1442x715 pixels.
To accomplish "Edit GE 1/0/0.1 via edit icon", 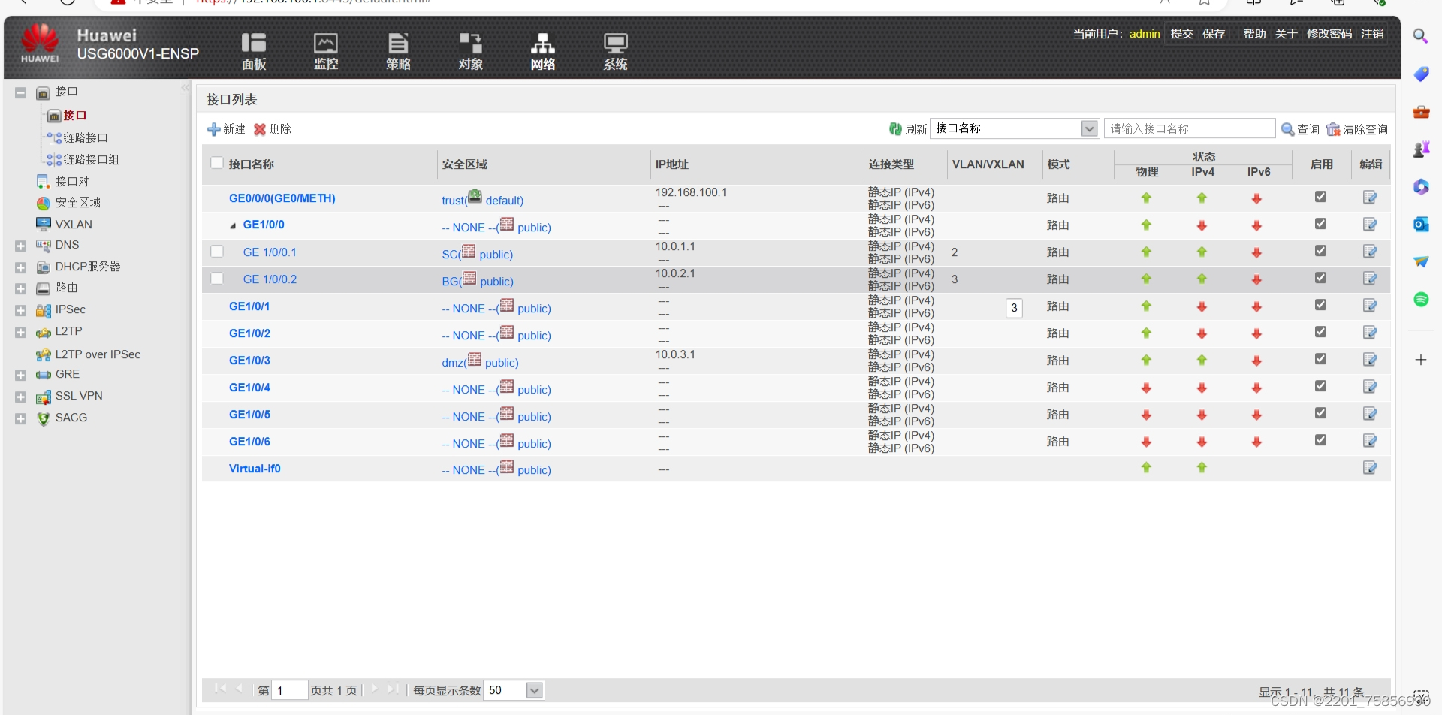I will click(x=1370, y=252).
